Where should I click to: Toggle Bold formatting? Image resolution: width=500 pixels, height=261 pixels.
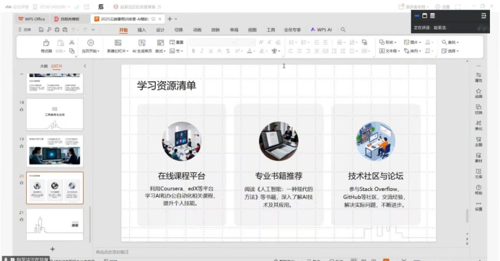[x=193, y=51]
